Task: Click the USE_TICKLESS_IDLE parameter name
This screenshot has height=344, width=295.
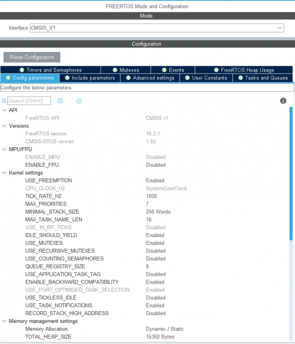Action: pyautogui.click(x=51, y=298)
